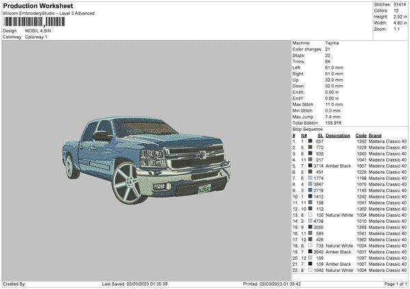Click the Code column header
The image size is (410, 289).
tap(361, 135)
